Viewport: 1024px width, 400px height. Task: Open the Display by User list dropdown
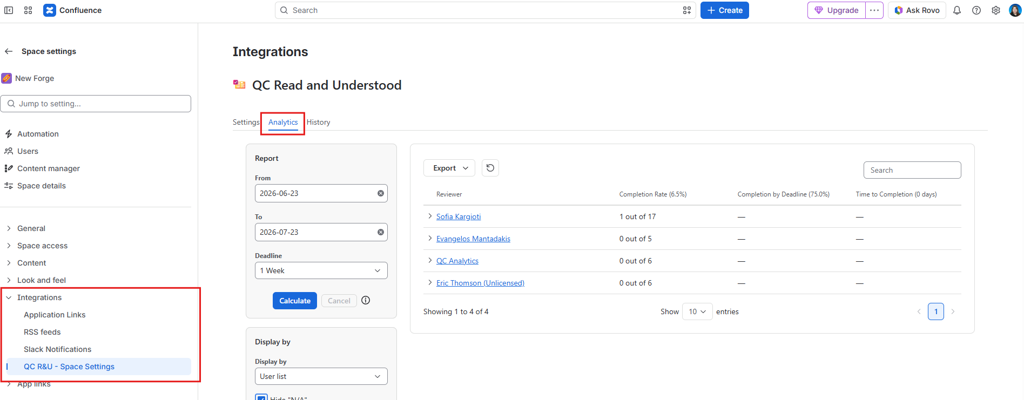tap(321, 376)
